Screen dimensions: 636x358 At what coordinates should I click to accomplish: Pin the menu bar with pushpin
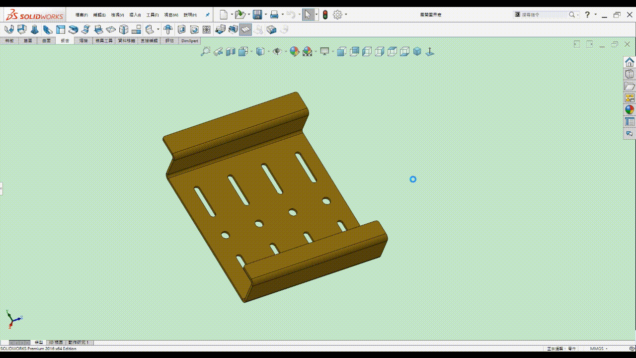[208, 15]
